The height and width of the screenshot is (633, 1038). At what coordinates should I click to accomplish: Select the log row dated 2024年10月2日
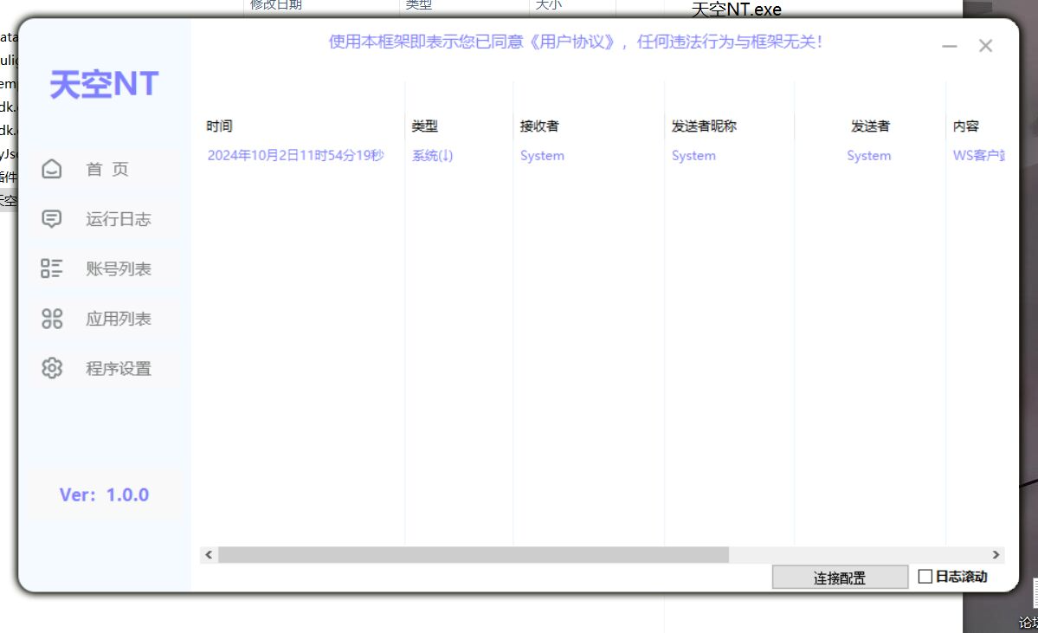pos(295,156)
